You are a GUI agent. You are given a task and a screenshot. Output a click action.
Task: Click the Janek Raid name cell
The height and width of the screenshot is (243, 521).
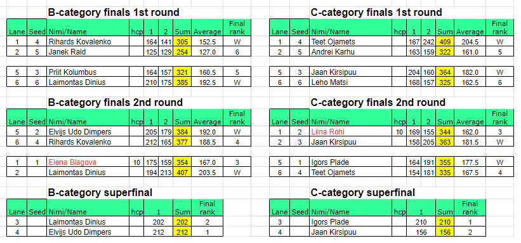(88, 51)
